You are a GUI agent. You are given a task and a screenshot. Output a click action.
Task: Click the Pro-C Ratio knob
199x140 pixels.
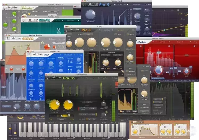point(92,43)
